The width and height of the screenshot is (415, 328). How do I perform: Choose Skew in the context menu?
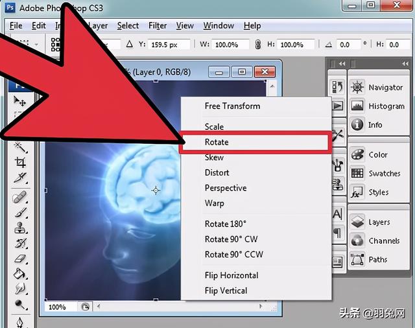tap(256, 158)
